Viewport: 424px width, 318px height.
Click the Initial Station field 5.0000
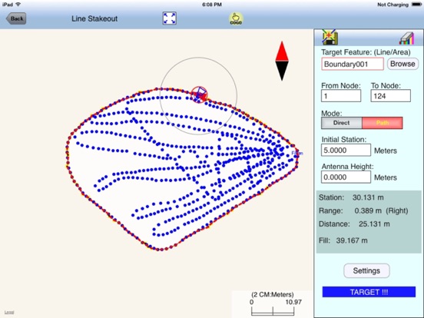click(x=346, y=150)
